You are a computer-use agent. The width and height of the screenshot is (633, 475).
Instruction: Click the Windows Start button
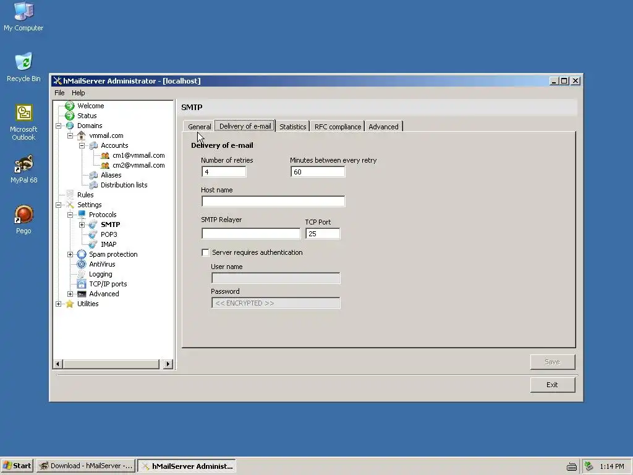coord(17,466)
